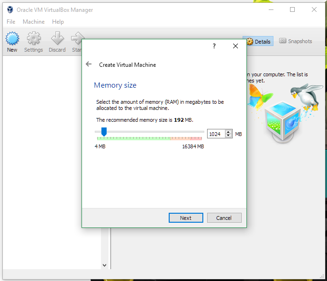Image resolution: width=327 pixels, height=281 pixels.
Task: Click the recommended '192' MB text
Action: 179,120
